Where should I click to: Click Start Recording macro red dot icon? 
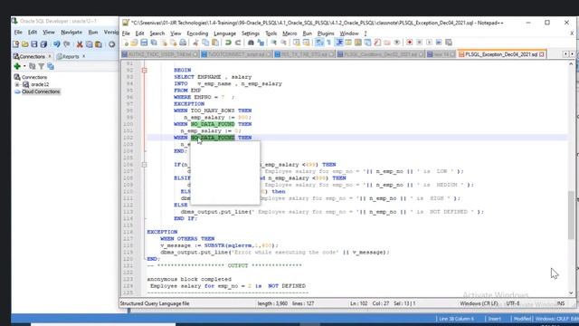(409, 43)
